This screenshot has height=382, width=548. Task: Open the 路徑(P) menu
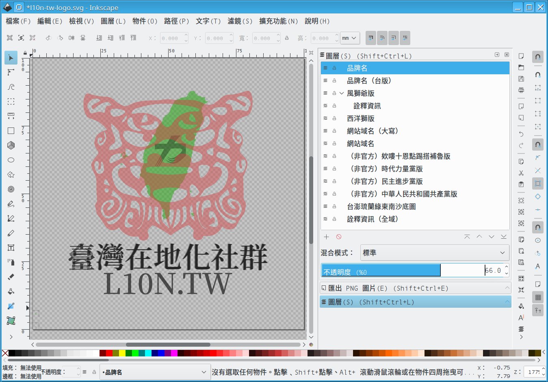pos(176,21)
